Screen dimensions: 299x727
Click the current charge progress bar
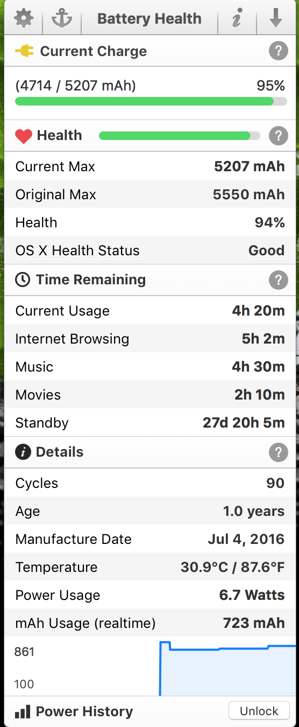tap(151, 101)
